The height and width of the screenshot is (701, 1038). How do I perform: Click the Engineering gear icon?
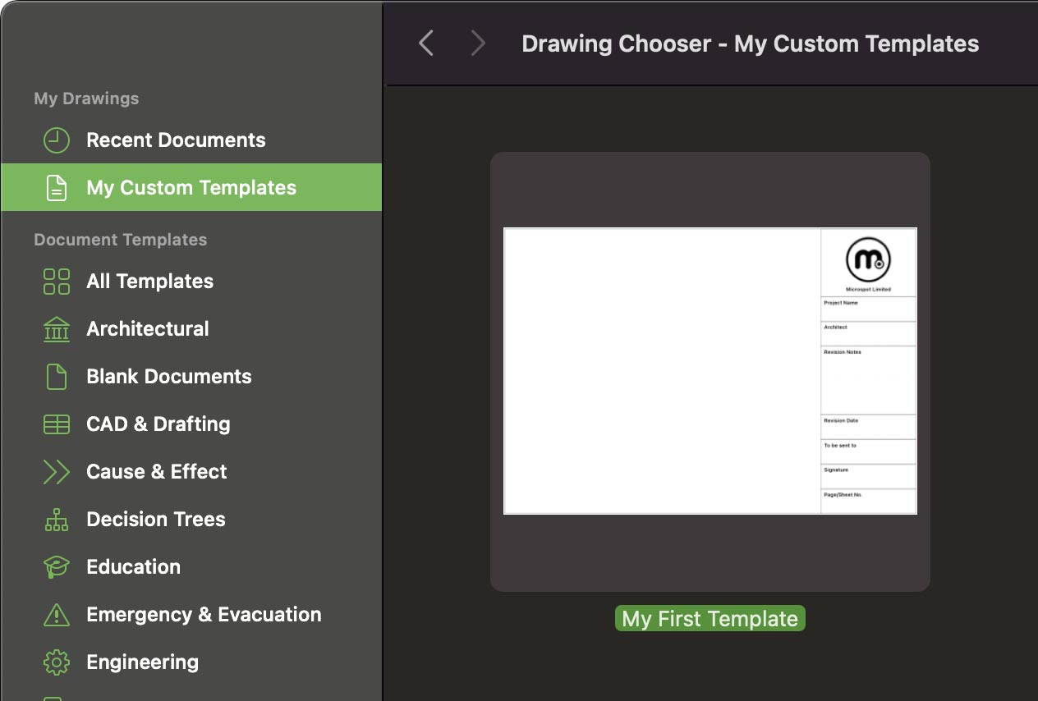coord(56,662)
